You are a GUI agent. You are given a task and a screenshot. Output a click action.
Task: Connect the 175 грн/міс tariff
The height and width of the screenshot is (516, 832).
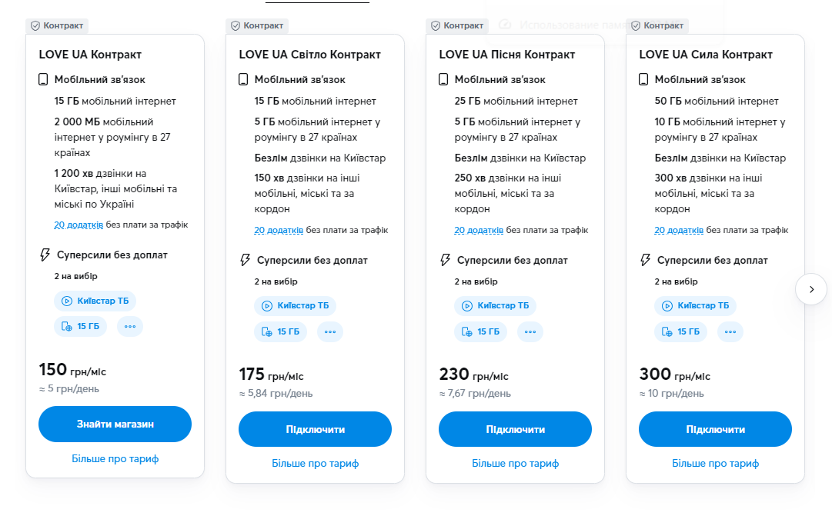pos(315,429)
